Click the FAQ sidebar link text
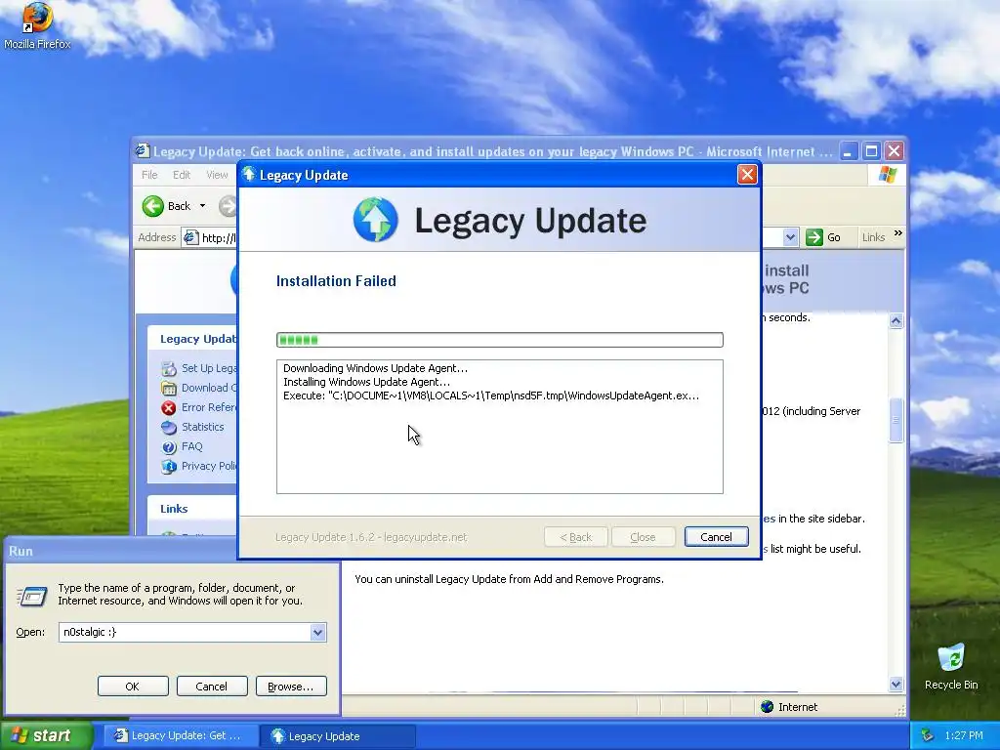Viewport: 1000px width, 750px height. click(192, 446)
